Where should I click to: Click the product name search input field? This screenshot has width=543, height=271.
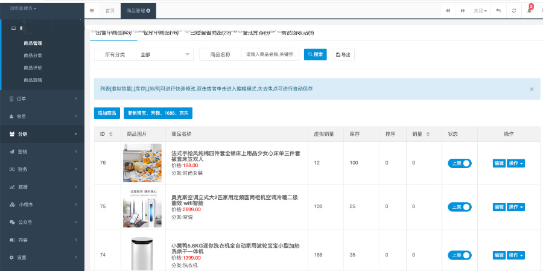click(271, 54)
